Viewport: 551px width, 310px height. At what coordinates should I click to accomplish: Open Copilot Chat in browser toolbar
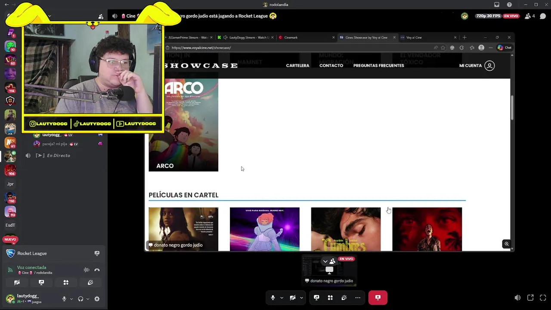[505, 48]
